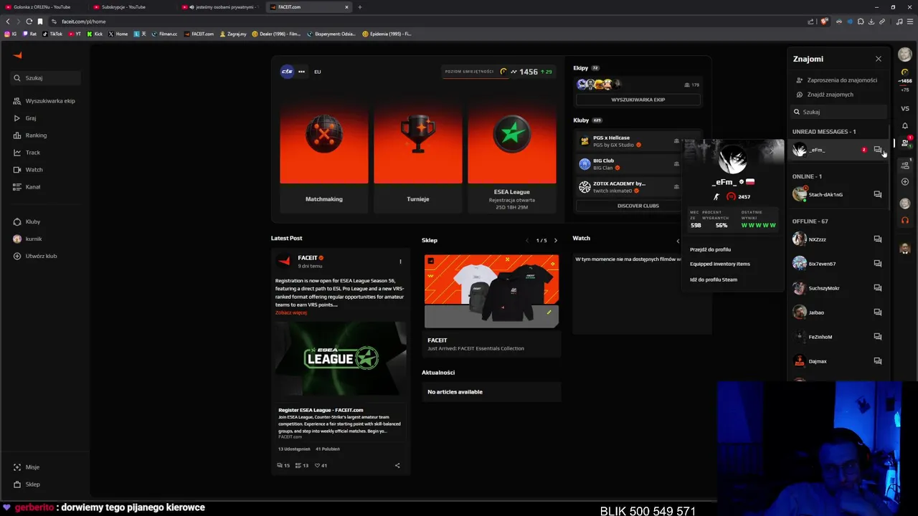Open the FACEIT post three-dot menu
The width and height of the screenshot is (918, 516).
400,262
